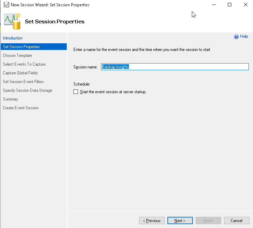
Task: Maximize the wizard window
Action: [x=230, y=5]
